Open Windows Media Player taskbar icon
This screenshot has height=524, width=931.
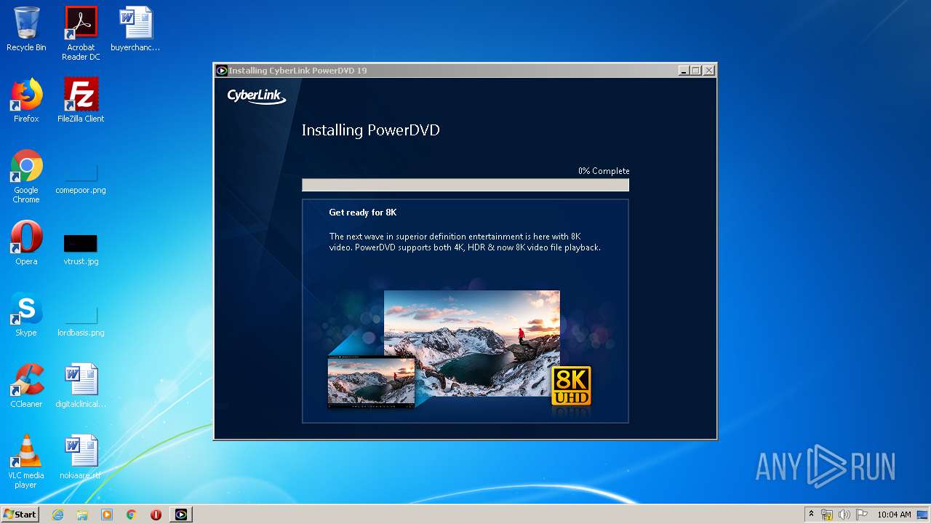pos(107,515)
